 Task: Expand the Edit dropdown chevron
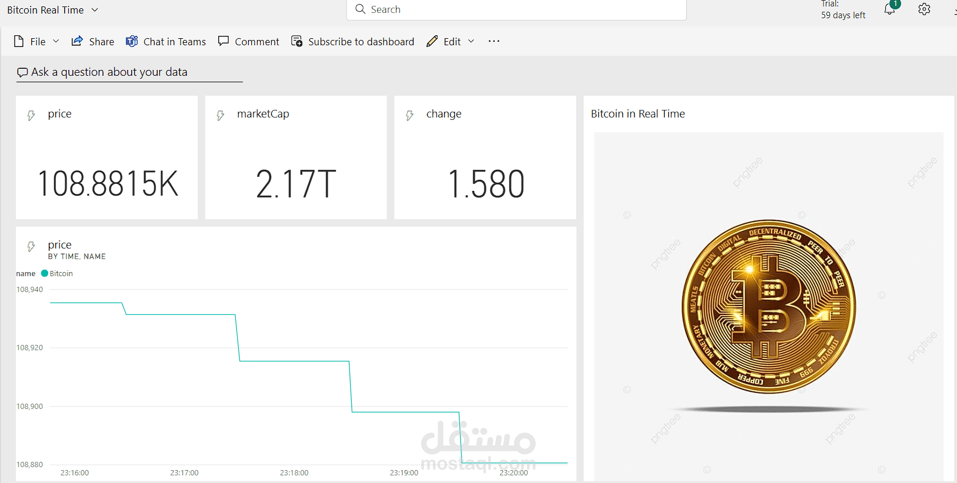coord(471,41)
